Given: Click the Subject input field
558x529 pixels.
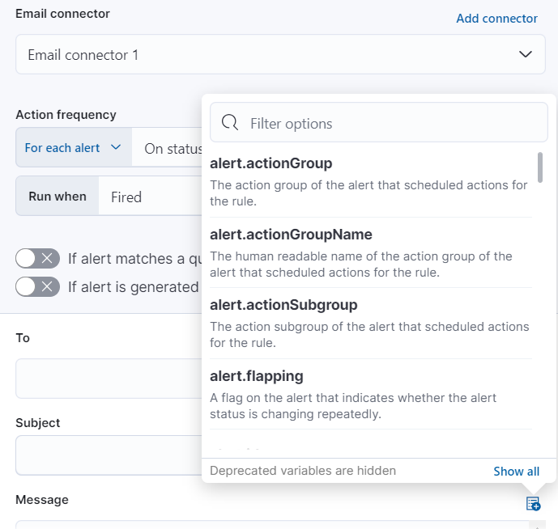Looking at the screenshot, I should 107,455.
